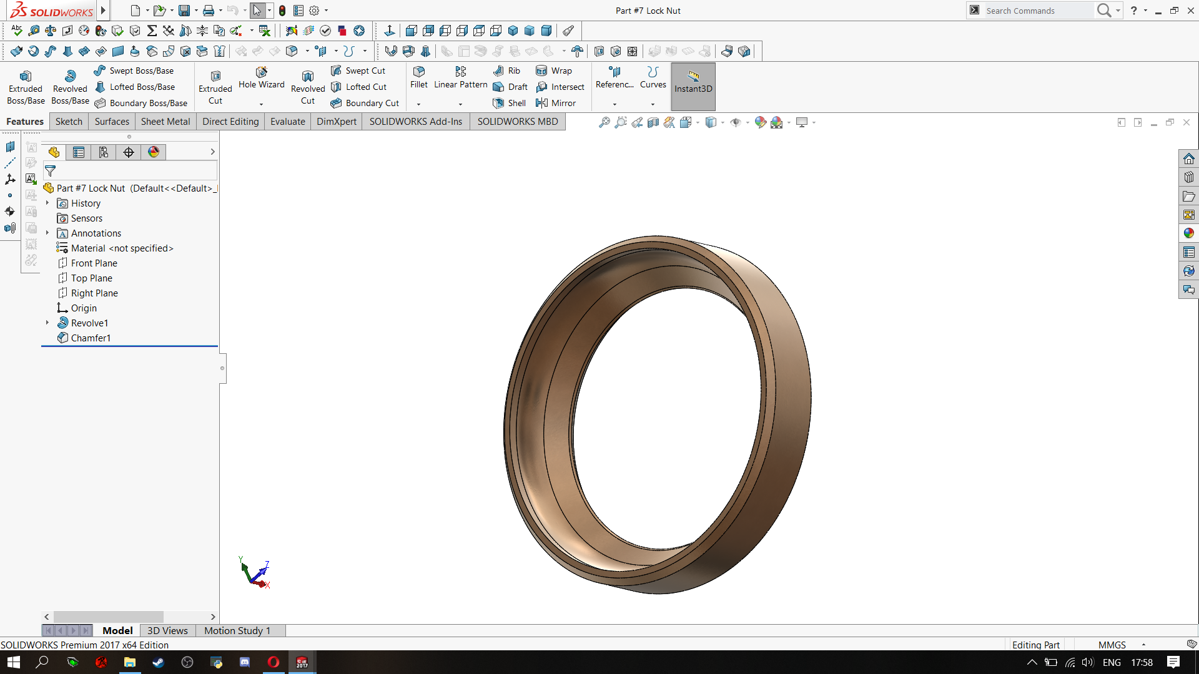The height and width of the screenshot is (674, 1199).
Task: Click the Search Commands input field
Action: [x=1037, y=11]
